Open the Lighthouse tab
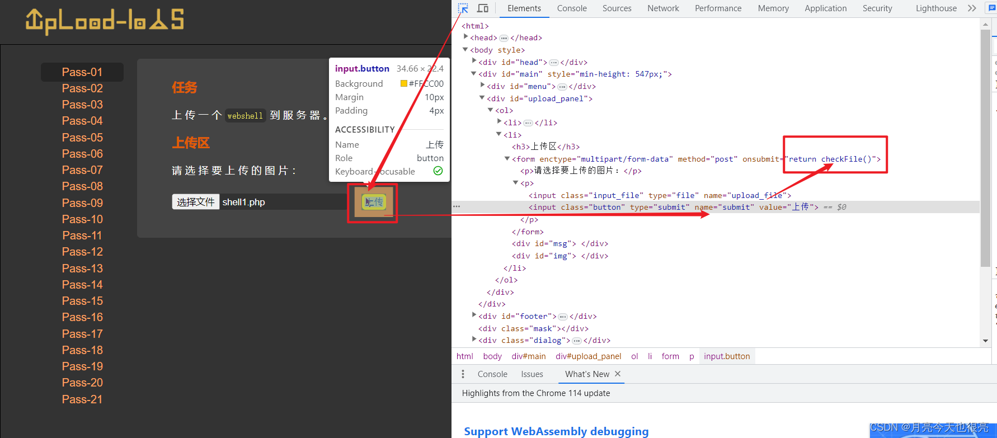The width and height of the screenshot is (997, 438). point(936,8)
